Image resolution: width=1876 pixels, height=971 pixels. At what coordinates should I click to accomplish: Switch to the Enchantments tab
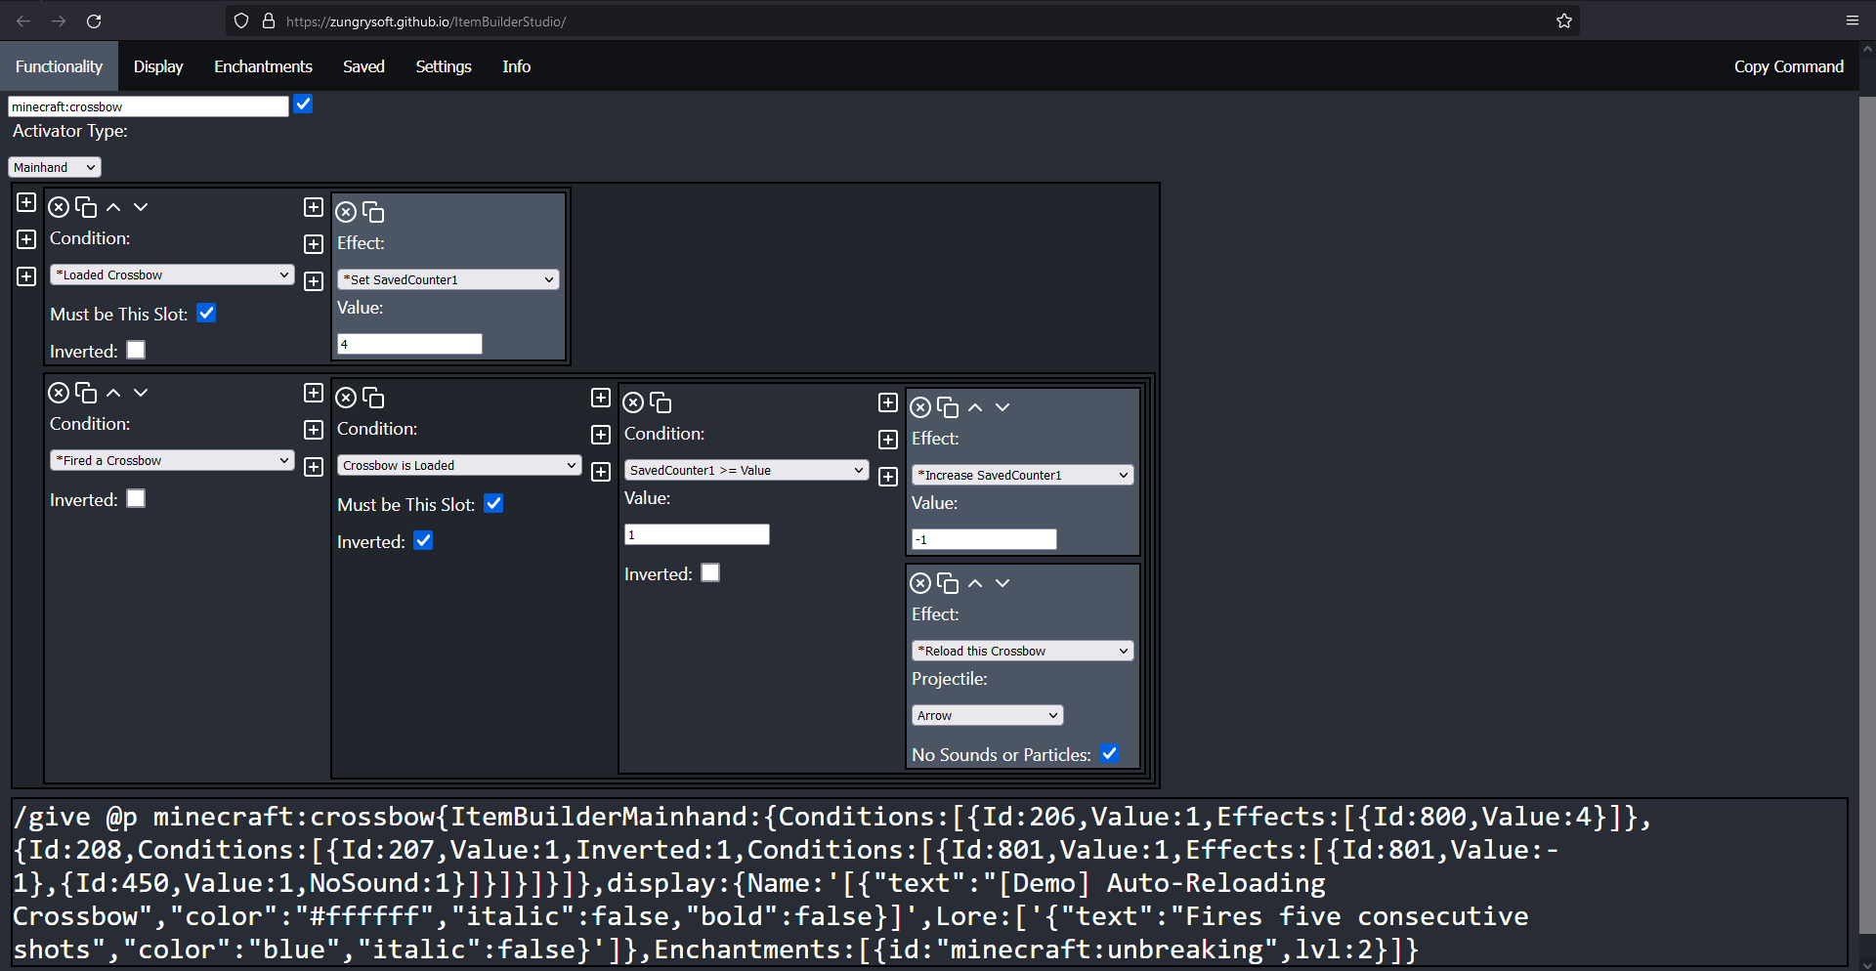(x=263, y=66)
